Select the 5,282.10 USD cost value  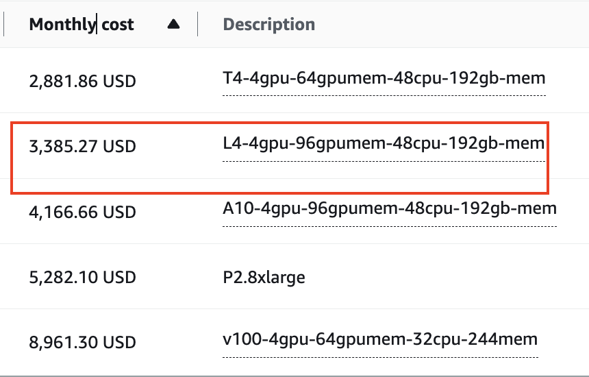(x=83, y=278)
